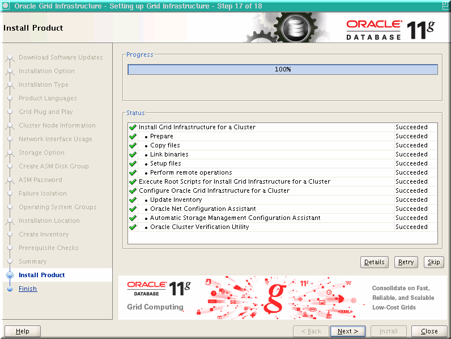This screenshot has width=451, height=339.
Task: Click checkmark for Configure Oracle Grid Infrastructure
Action: click(x=133, y=190)
